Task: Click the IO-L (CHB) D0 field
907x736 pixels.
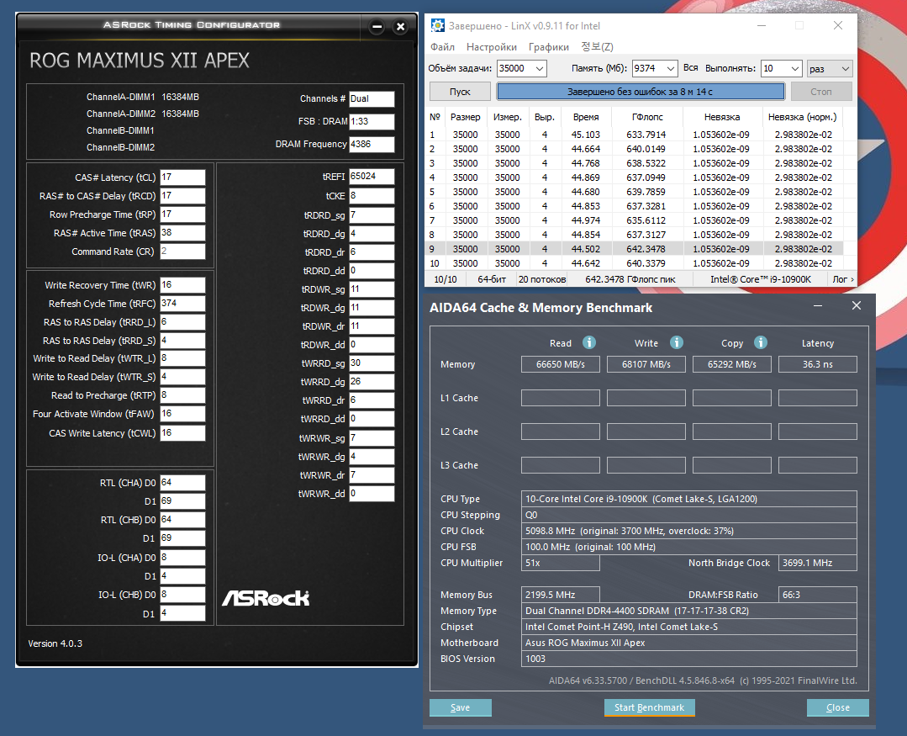Action: (x=182, y=594)
